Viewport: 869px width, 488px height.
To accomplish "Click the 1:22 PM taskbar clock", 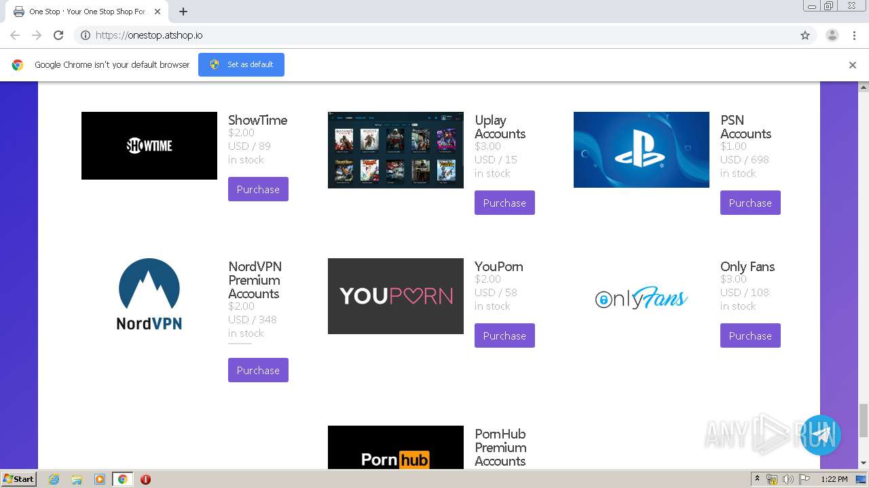I will [x=834, y=479].
